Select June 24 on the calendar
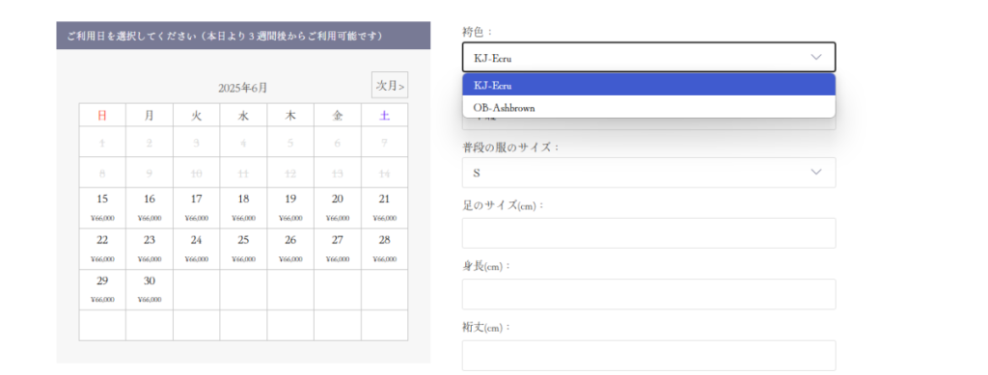 click(x=197, y=249)
